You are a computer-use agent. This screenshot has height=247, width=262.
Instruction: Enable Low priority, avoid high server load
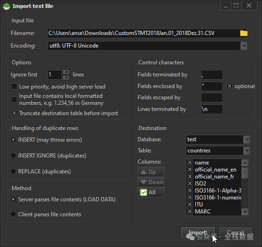(14, 87)
